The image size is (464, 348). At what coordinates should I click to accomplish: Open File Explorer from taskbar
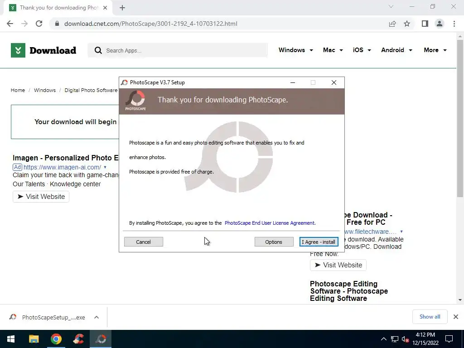click(34, 339)
